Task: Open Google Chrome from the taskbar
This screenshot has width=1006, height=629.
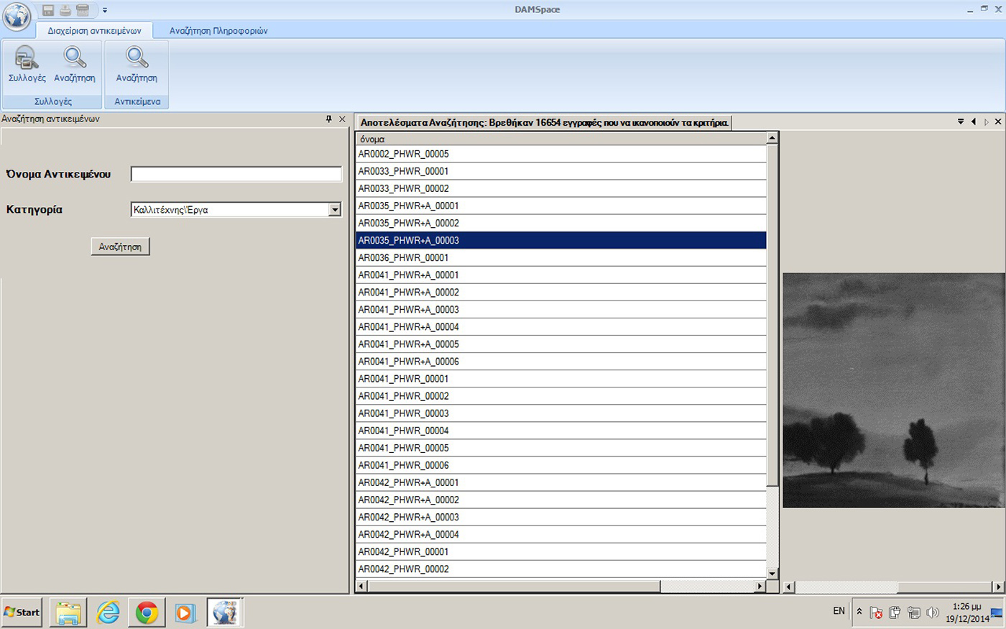Action: (147, 612)
